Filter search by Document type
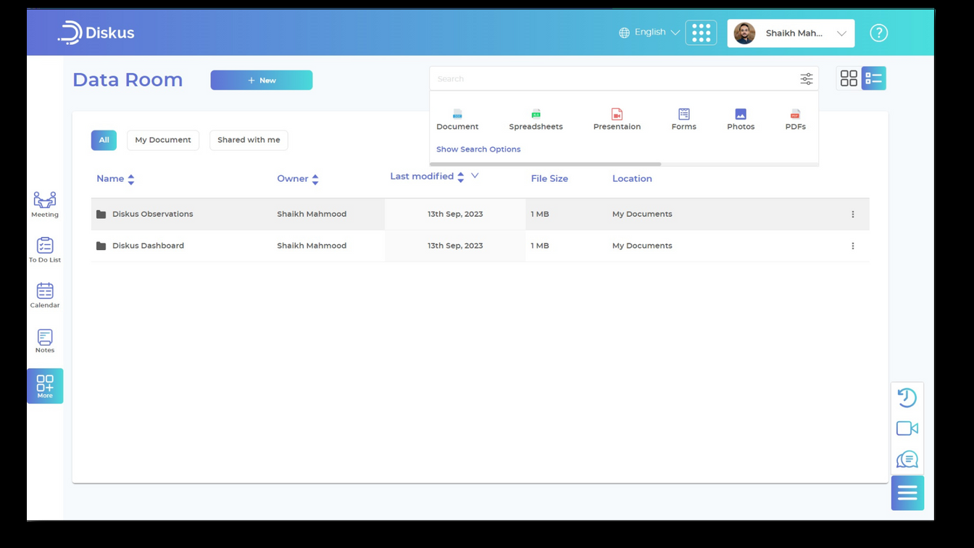974x548 pixels. pos(457,120)
